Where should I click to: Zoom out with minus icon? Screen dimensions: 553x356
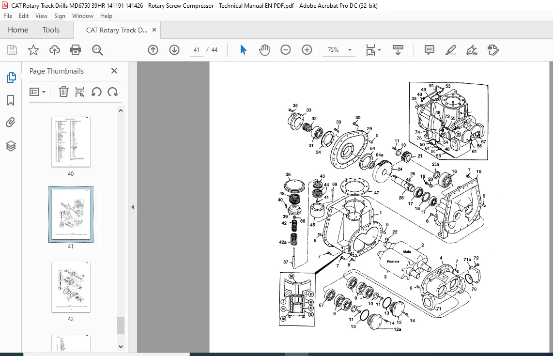pos(286,50)
